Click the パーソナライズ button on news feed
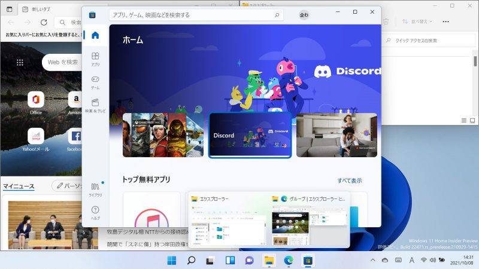 pos(67,187)
